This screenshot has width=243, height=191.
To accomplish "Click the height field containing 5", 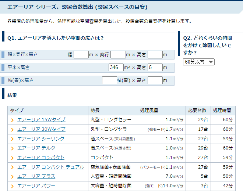I will 155,68.
